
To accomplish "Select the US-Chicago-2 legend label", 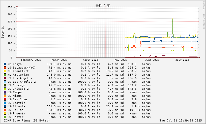I will pyautogui.click(x=18, y=89).
